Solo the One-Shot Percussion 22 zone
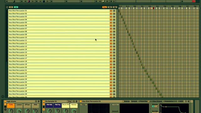Image resolution: width=201 pixels, height=113 pixels. click(114, 73)
